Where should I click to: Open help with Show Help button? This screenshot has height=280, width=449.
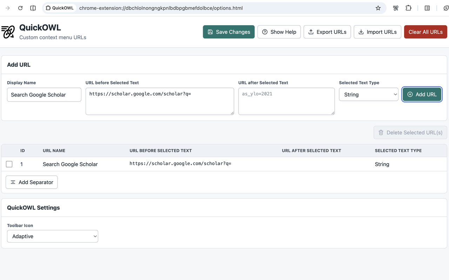click(279, 32)
